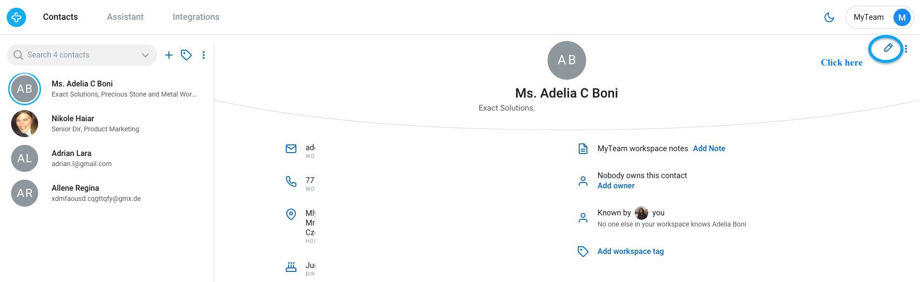The width and height of the screenshot is (920, 282).
Task: Click the app logo icon at top left
Action: point(16,17)
